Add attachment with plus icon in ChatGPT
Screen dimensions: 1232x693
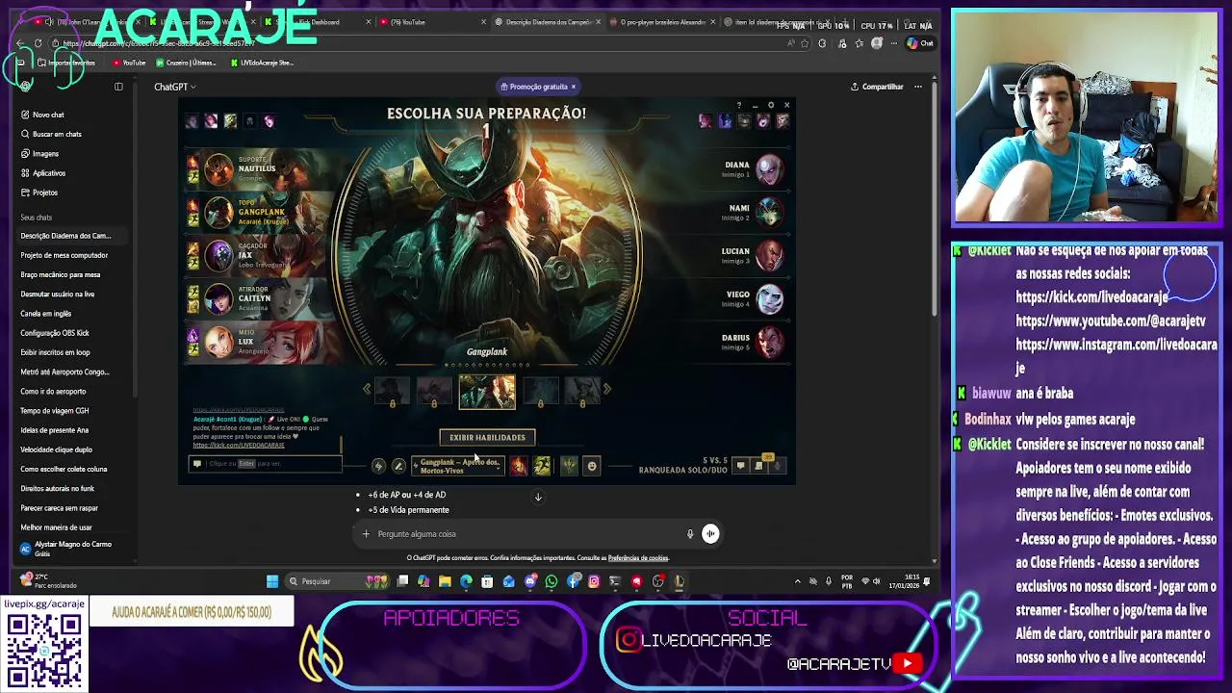[366, 534]
